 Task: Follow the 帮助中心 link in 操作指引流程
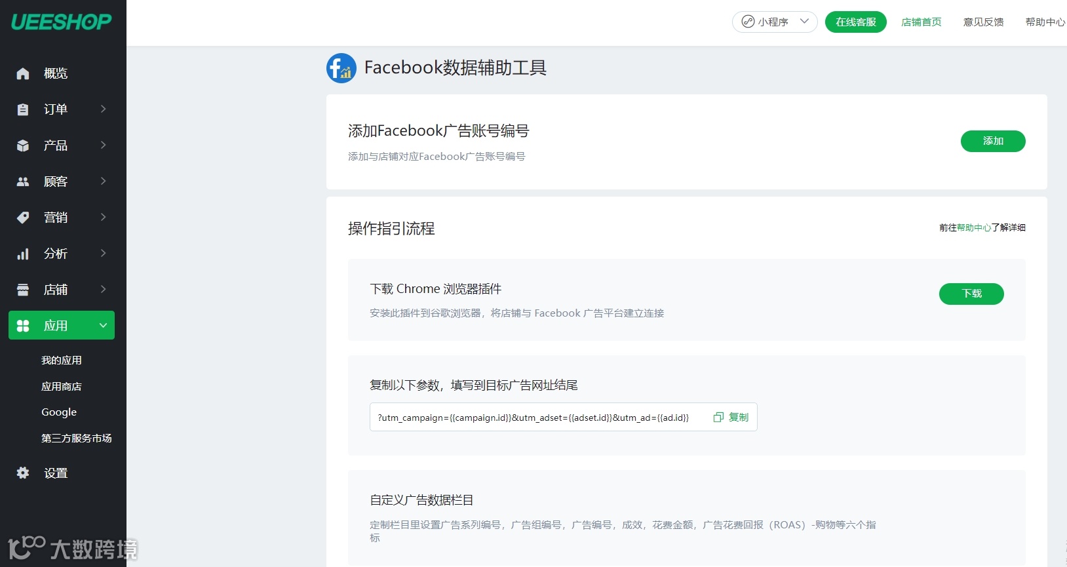click(974, 227)
